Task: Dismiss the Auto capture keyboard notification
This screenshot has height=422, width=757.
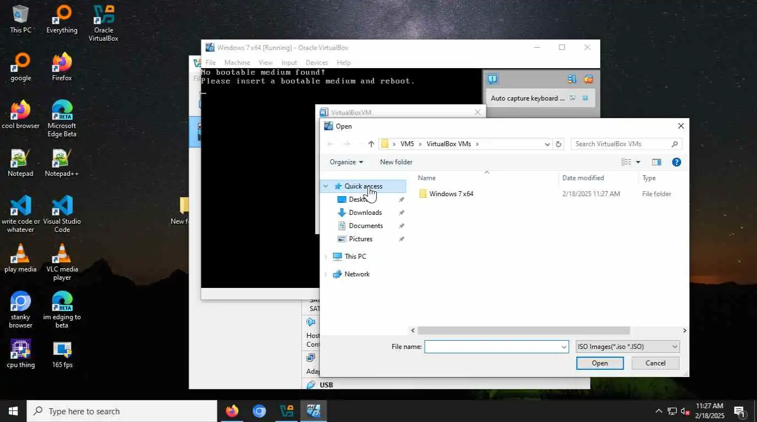Action: 585,98
